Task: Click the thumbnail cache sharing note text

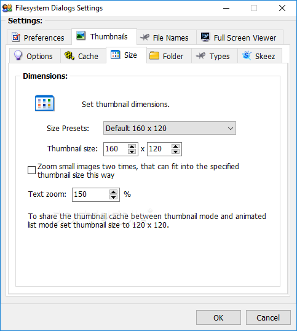Action: 147,221
